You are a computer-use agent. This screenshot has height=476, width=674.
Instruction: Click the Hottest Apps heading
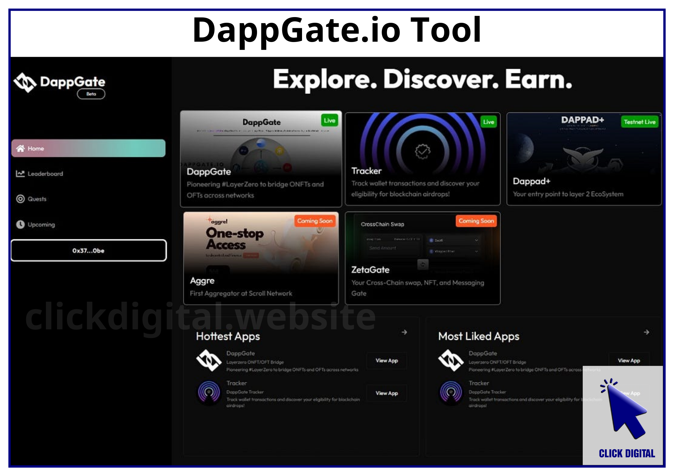[x=228, y=337]
